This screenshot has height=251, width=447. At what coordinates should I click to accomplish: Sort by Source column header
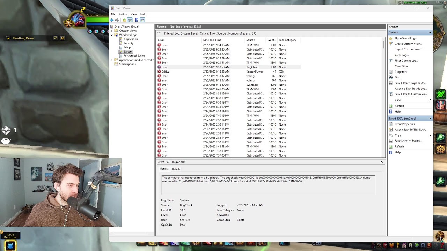[256, 40]
